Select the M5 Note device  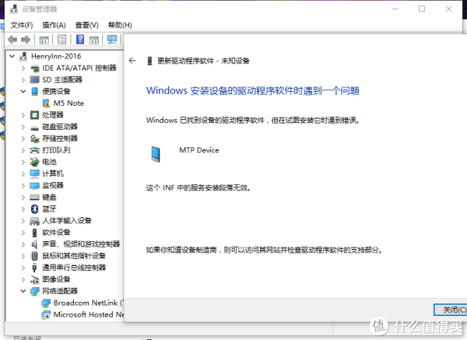point(68,103)
